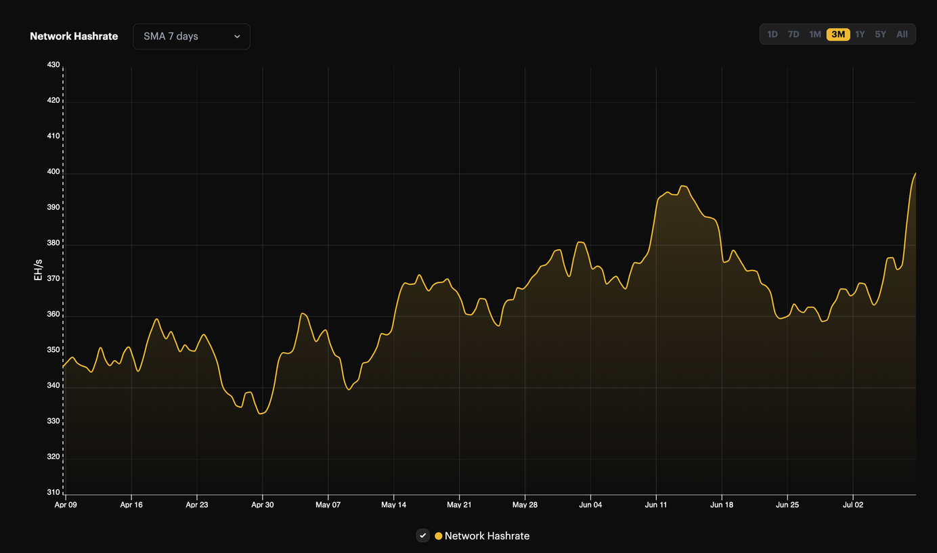The height and width of the screenshot is (553, 937).
Task: Click the May 07 x-axis label
Action: click(328, 505)
